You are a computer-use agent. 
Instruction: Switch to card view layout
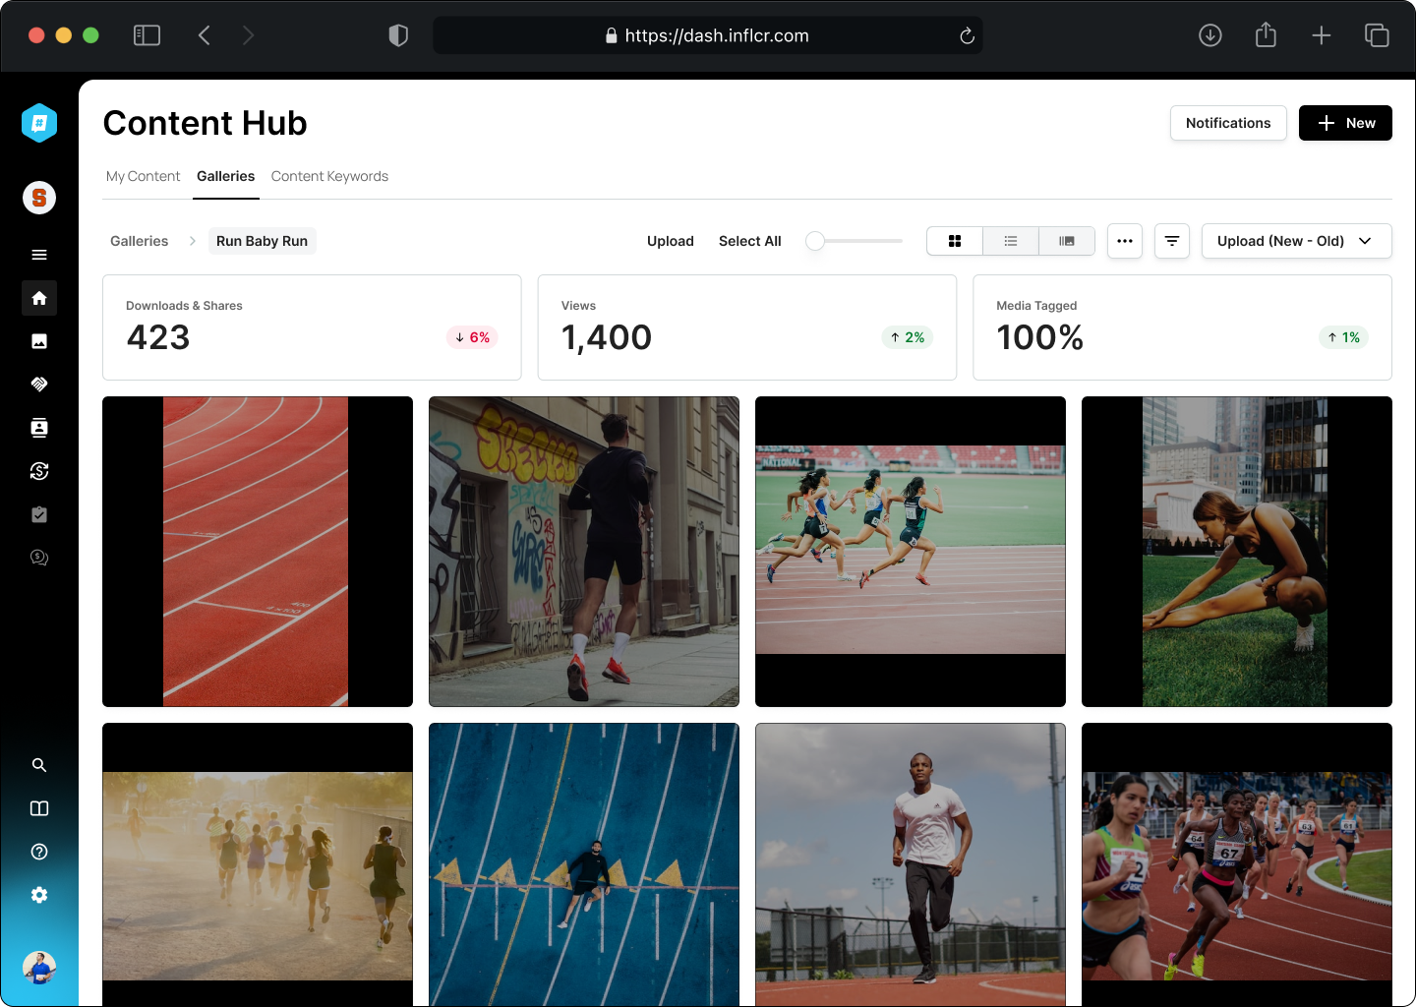[955, 241]
